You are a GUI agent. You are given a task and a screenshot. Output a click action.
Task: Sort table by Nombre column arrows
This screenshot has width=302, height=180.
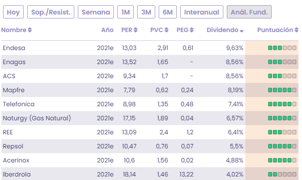click(x=30, y=30)
